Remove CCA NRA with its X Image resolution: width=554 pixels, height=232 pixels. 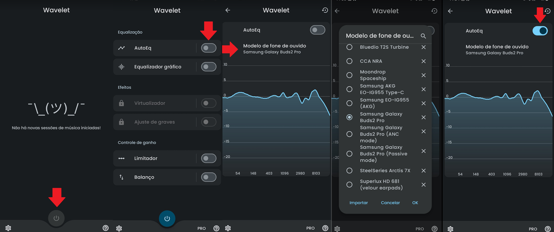[424, 61]
